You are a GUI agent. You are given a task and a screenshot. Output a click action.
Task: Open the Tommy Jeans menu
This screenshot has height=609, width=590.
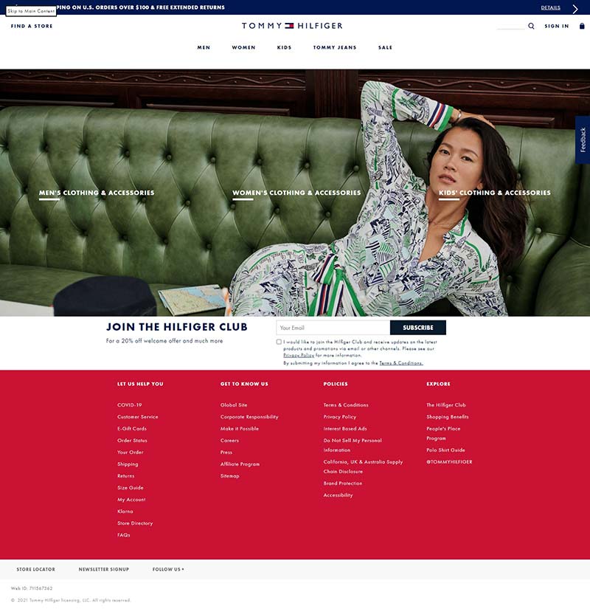point(335,47)
